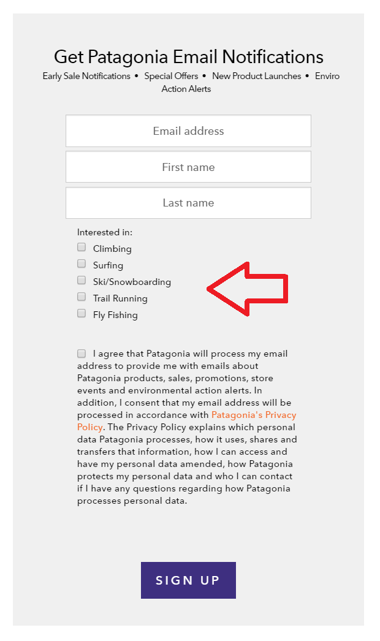This screenshot has width=380, height=641.
Task: Enable the Ski/Snowboarding checkbox
Action: [x=82, y=280]
